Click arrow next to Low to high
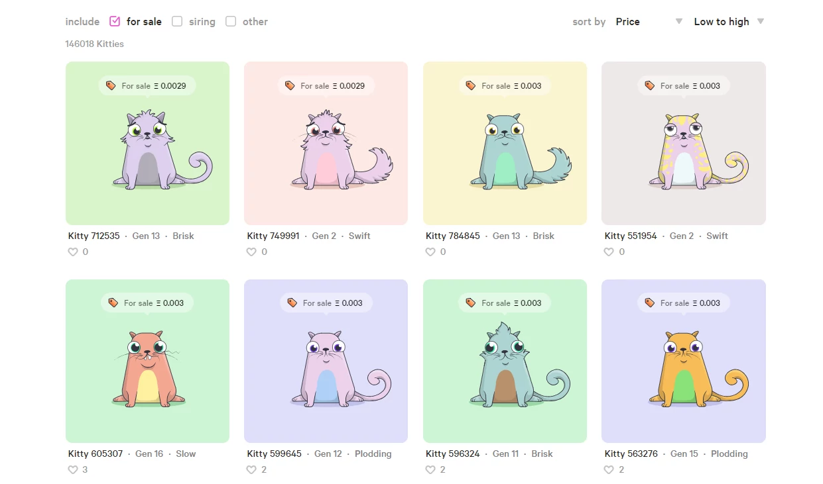Image resolution: width=823 pixels, height=484 pixels. 761,21
